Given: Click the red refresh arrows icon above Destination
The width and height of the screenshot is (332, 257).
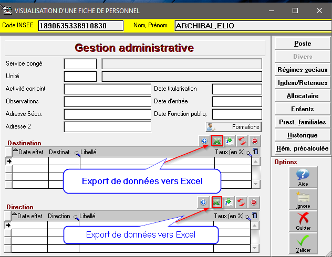Looking at the screenshot, I should tap(242, 141).
